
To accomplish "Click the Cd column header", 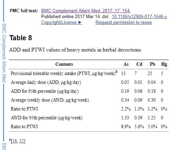I will (x=139, y=64).
